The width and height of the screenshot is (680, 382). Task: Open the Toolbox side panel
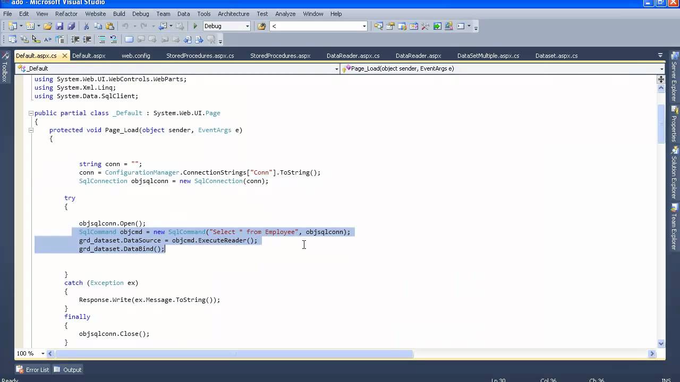pos(5,67)
